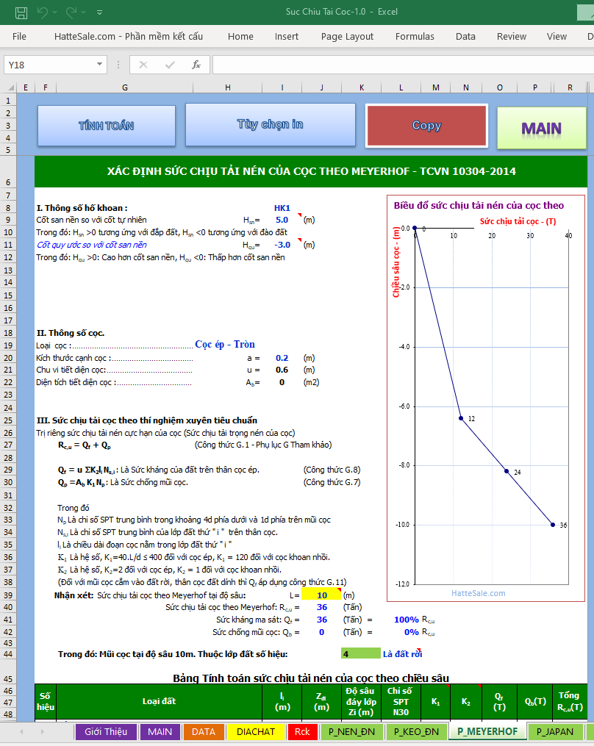Click the P_MEYERHOF active sheet tab
Viewport: 594px width, 746px height.
pyautogui.click(x=487, y=732)
